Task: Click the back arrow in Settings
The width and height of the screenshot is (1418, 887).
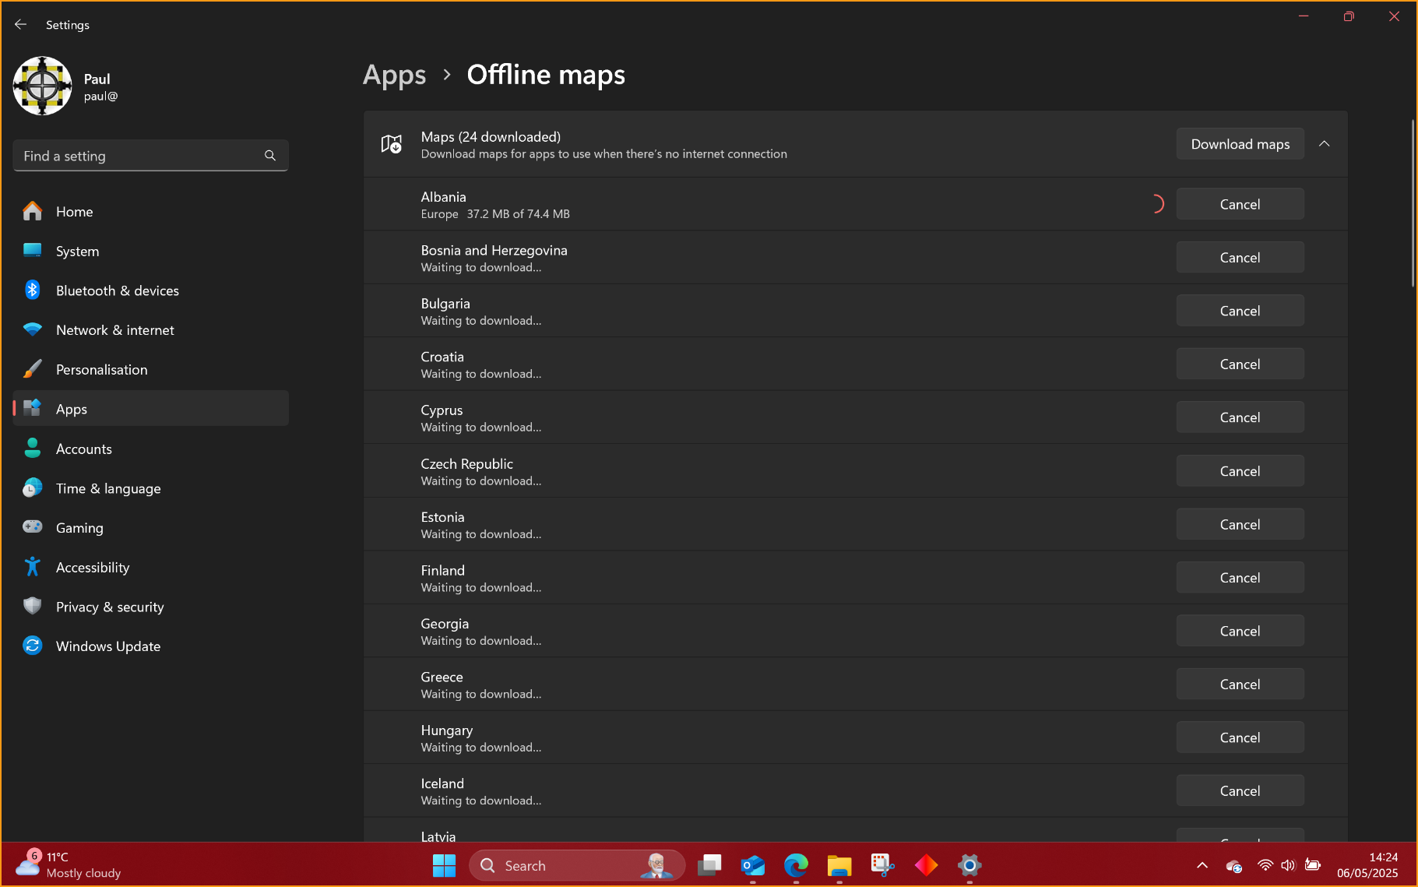Action: click(21, 25)
